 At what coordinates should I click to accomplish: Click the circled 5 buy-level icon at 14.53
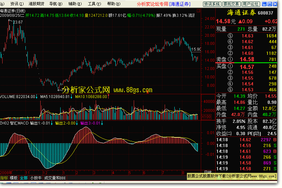(x=230, y=90)
